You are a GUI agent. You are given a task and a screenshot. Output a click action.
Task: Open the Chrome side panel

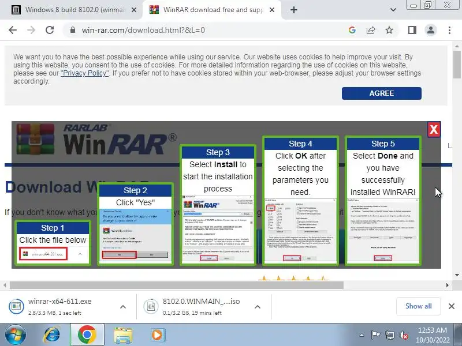pos(412,30)
